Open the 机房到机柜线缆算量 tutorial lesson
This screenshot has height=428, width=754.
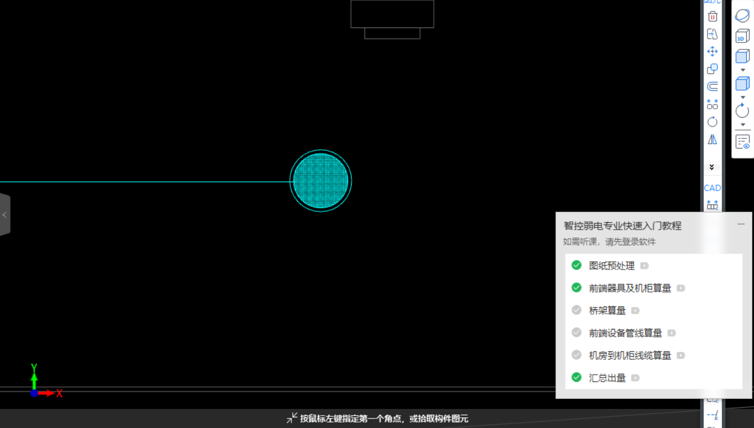630,355
